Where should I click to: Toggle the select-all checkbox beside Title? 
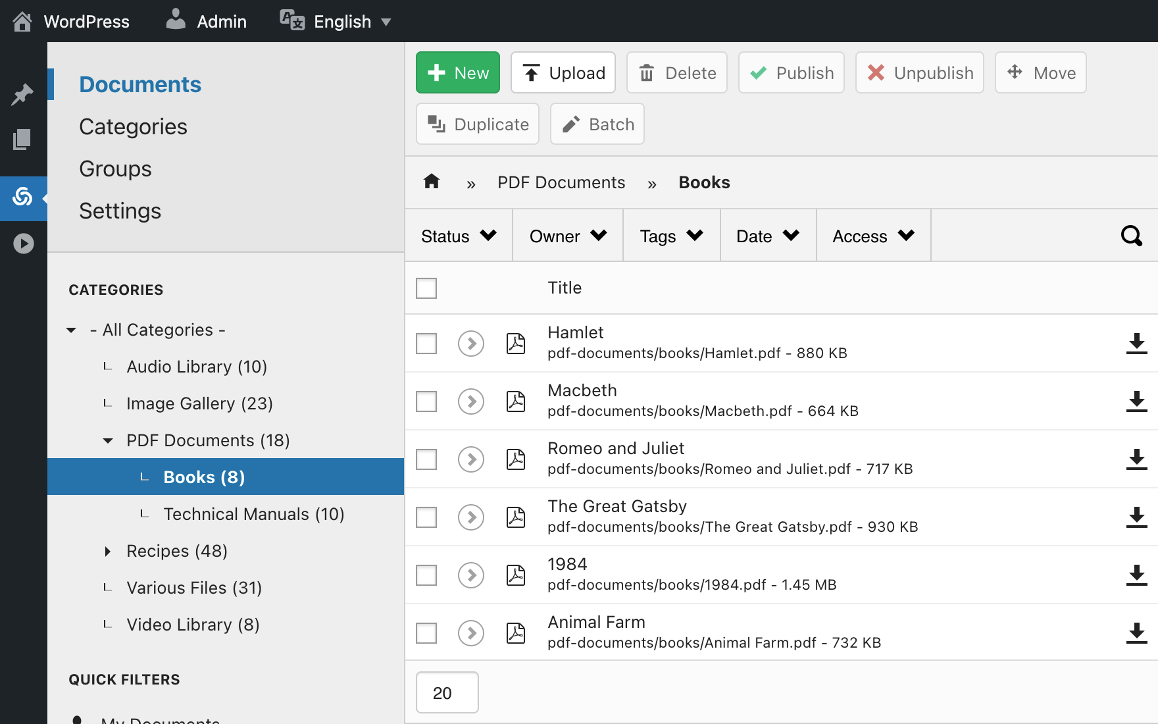click(426, 288)
